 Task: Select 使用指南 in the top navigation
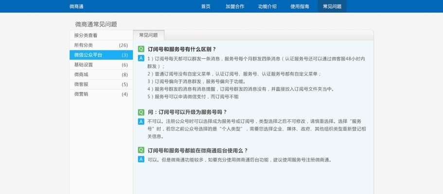click(x=300, y=6)
